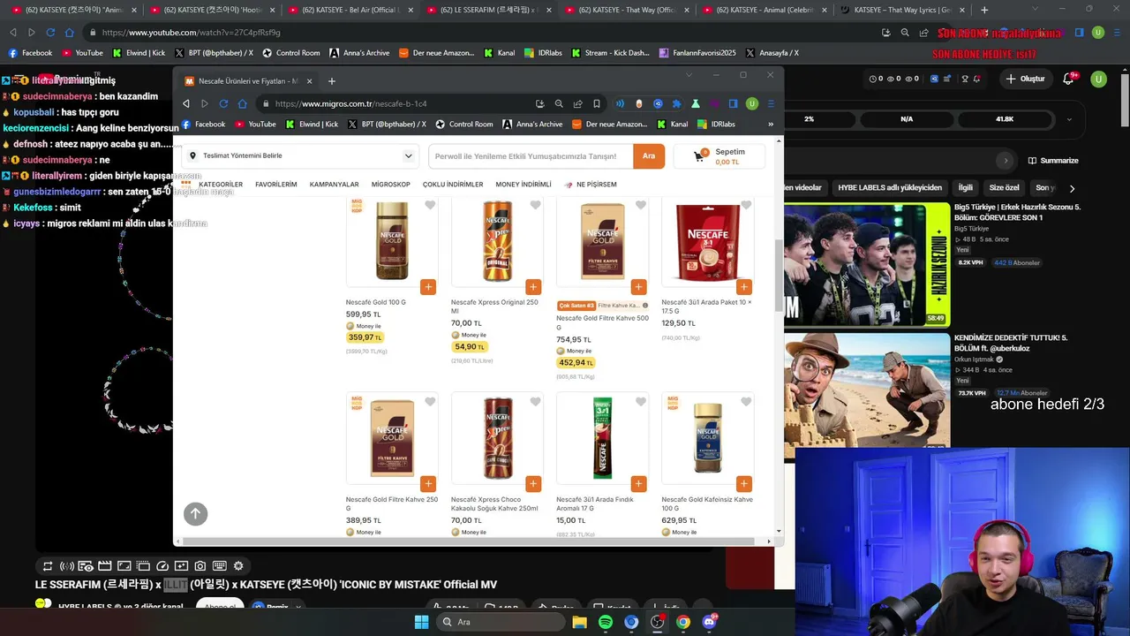The width and height of the screenshot is (1130, 636).
Task: Add Nescafe Gold Filtre Kahve 500 G to cart
Action: point(638,287)
